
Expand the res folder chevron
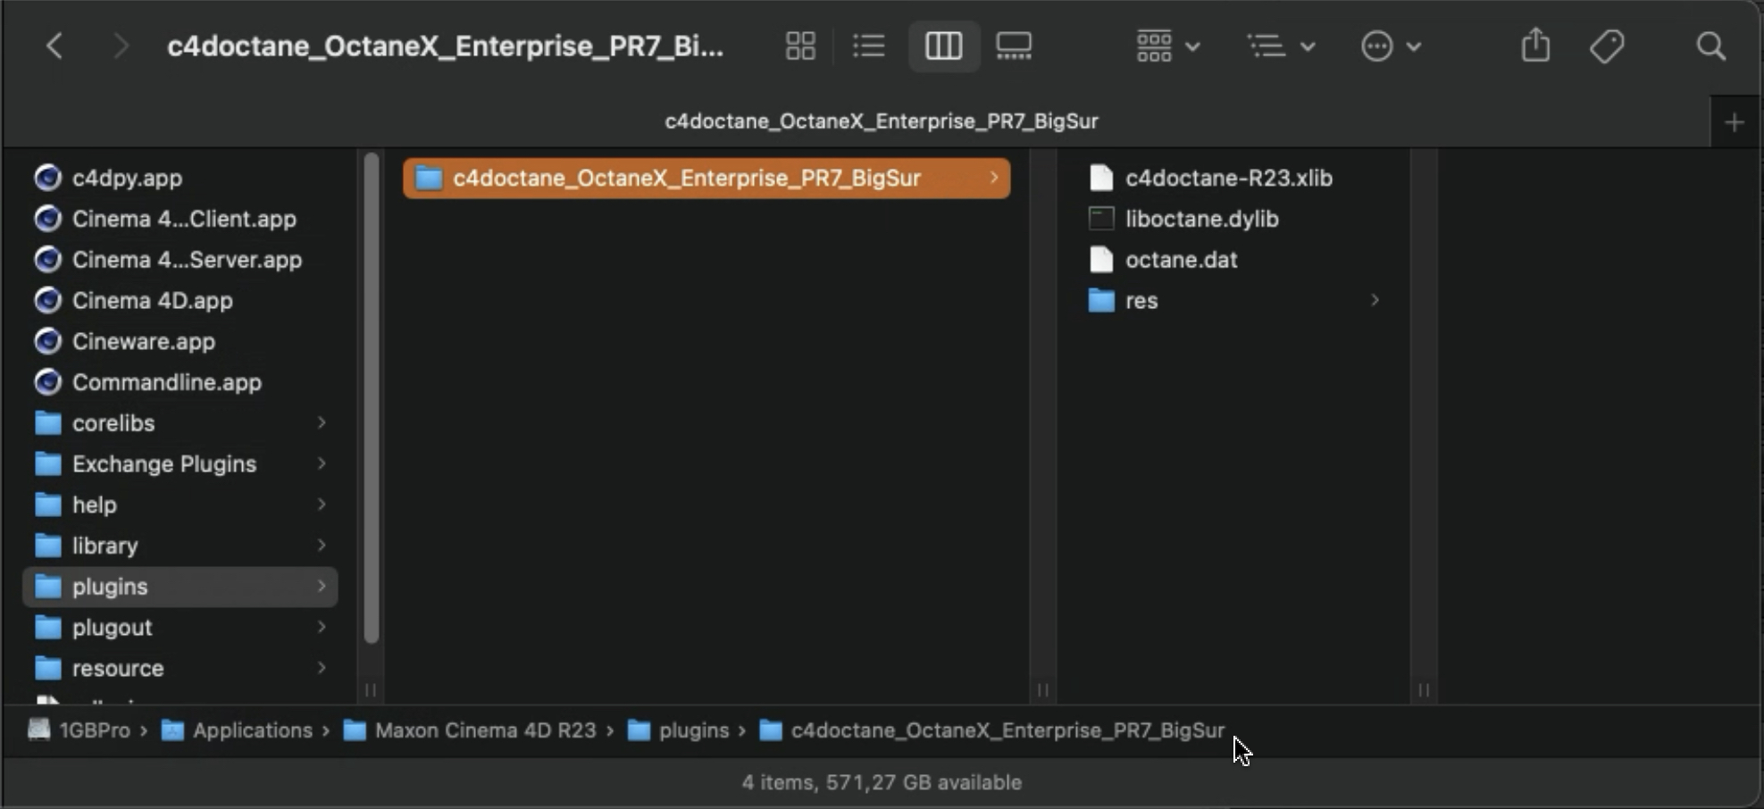pyautogui.click(x=1375, y=300)
